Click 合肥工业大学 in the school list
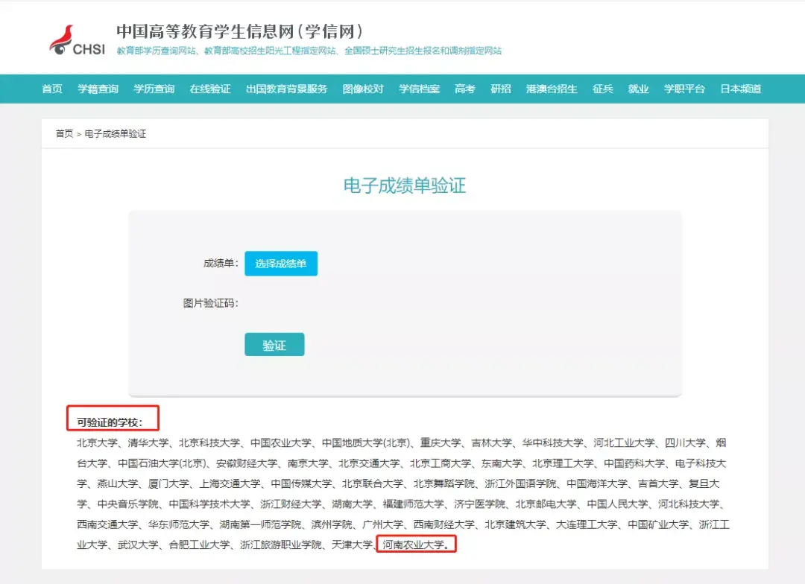805x584 pixels. pos(199,545)
